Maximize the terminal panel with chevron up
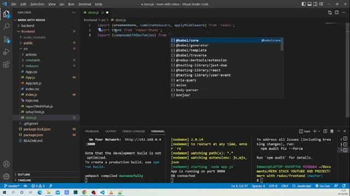The width and height of the screenshot is (350, 196). [x=339, y=131]
